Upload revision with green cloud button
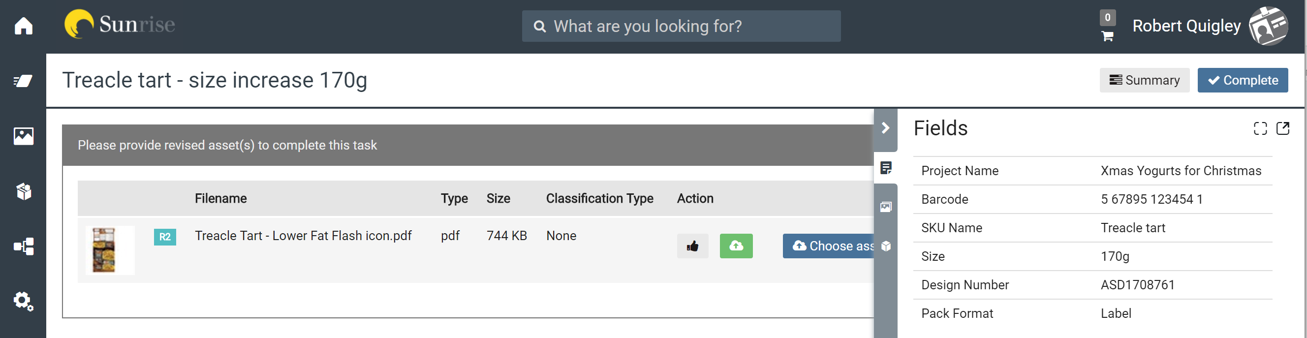This screenshot has width=1307, height=338. click(736, 246)
